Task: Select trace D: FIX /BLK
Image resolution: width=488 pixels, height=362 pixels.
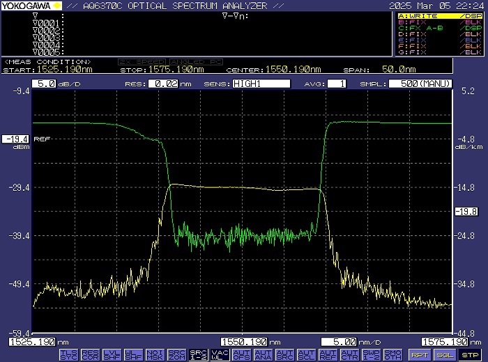Action: [440, 34]
